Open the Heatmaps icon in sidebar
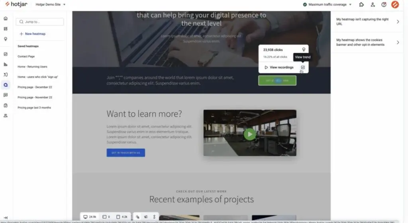 click(x=6, y=85)
